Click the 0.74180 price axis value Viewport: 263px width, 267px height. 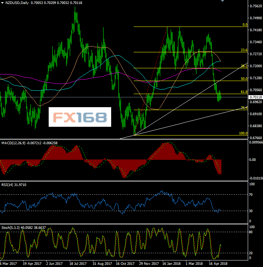(256, 30)
